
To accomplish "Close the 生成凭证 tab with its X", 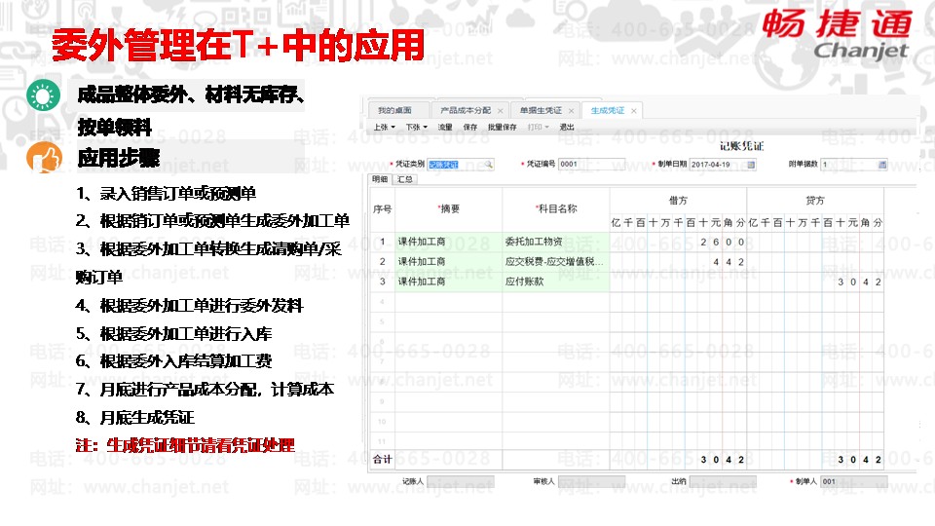I will pos(633,111).
